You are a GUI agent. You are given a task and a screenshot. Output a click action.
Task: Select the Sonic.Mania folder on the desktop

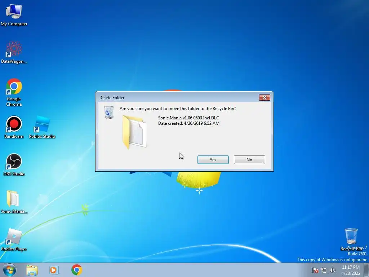(x=14, y=202)
